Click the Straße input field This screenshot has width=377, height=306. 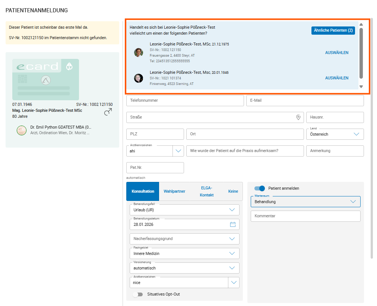tap(215, 117)
